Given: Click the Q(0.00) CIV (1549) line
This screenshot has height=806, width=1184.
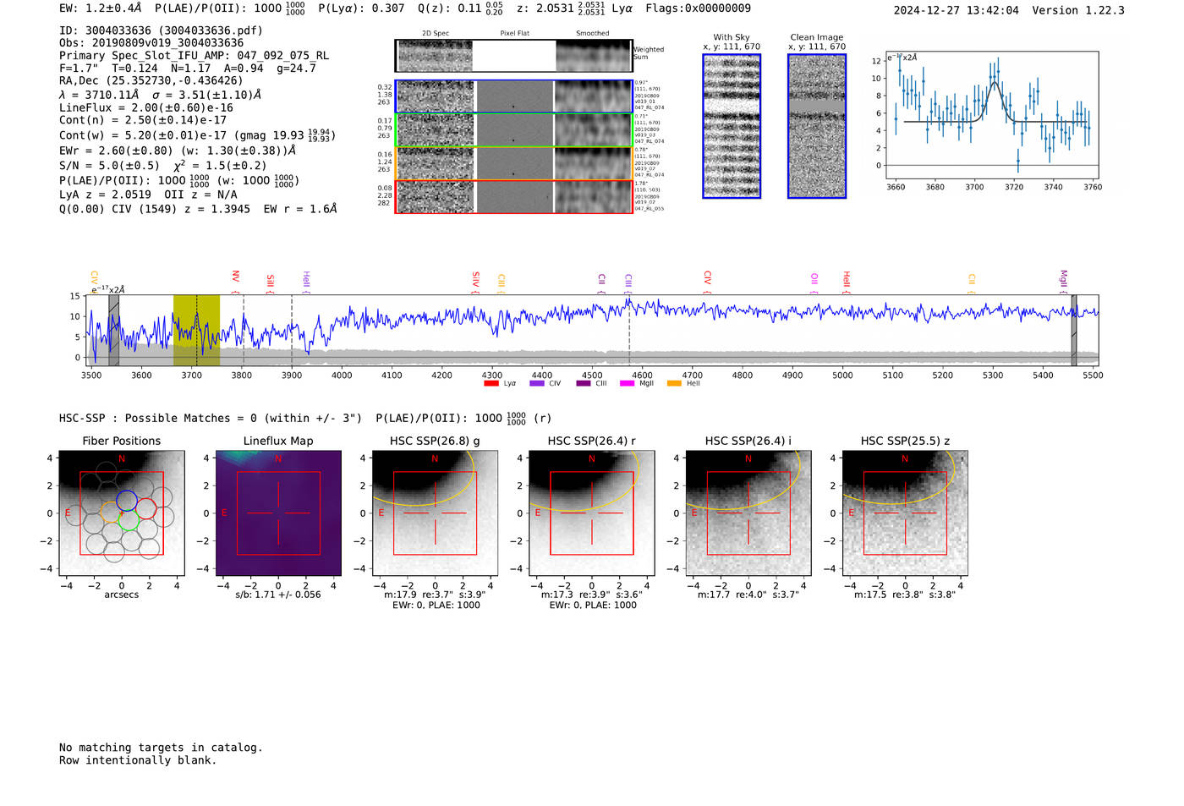Looking at the screenshot, I should tap(198, 209).
